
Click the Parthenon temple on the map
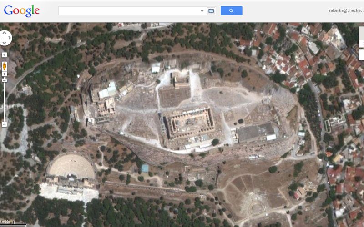point(189,123)
